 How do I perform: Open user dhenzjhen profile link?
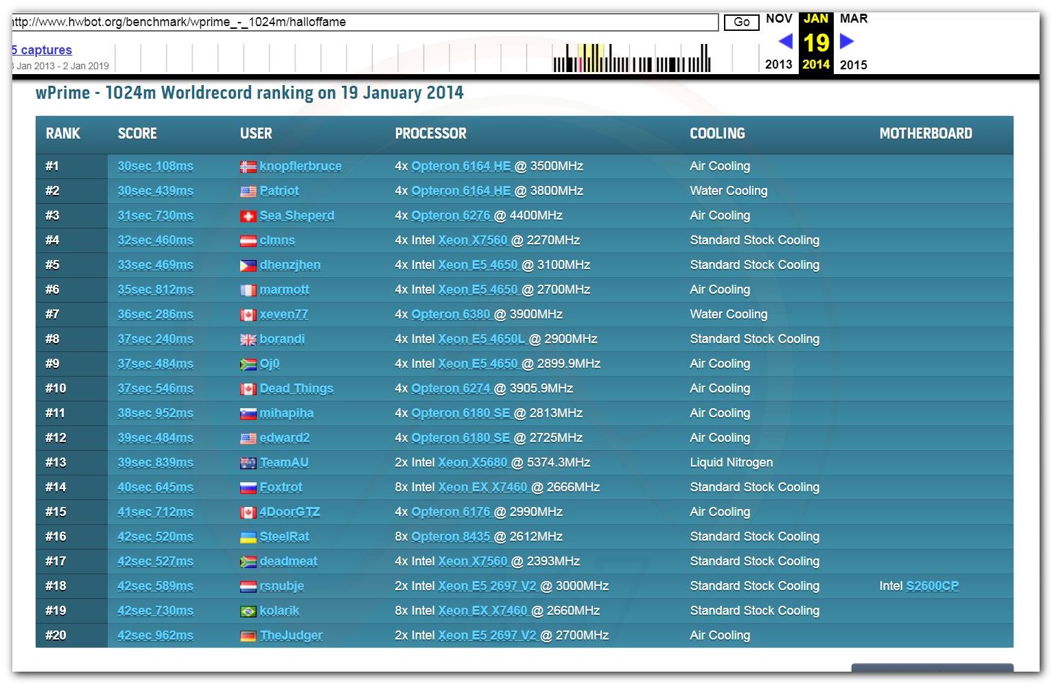290,265
